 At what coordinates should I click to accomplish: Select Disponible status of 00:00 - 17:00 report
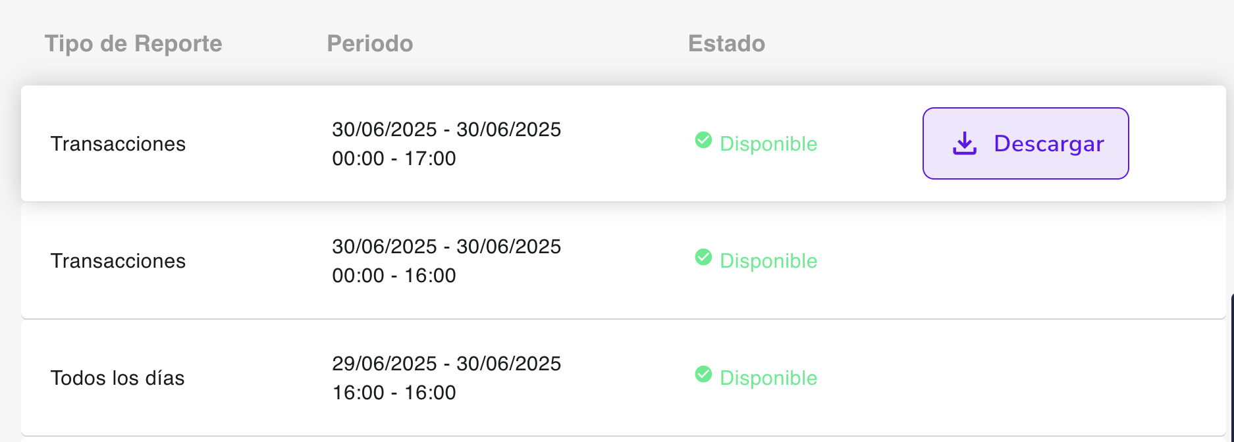[x=768, y=144]
